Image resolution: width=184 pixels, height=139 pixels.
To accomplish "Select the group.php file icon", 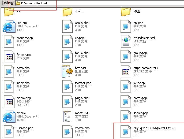I will pos(126,57).
